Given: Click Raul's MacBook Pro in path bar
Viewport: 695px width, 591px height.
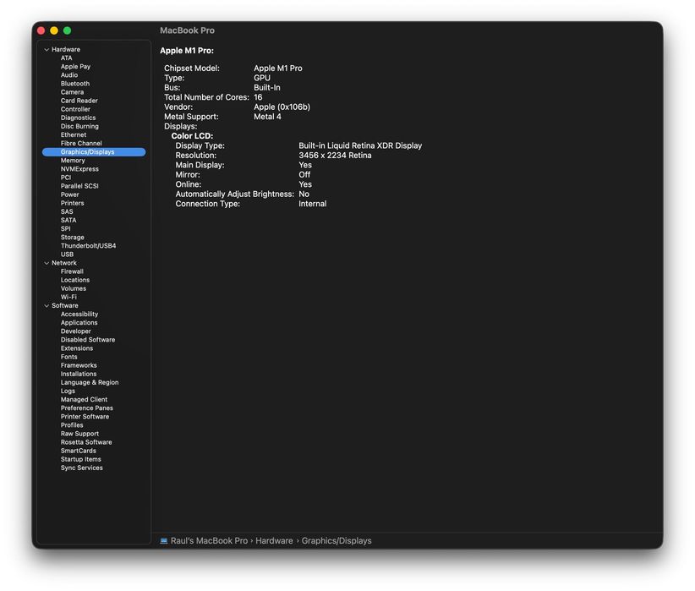Looking at the screenshot, I should [x=209, y=541].
